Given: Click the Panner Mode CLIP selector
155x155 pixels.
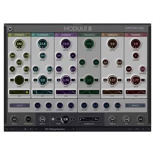Looking at the screenshot, I should click(x=129, y=69).
